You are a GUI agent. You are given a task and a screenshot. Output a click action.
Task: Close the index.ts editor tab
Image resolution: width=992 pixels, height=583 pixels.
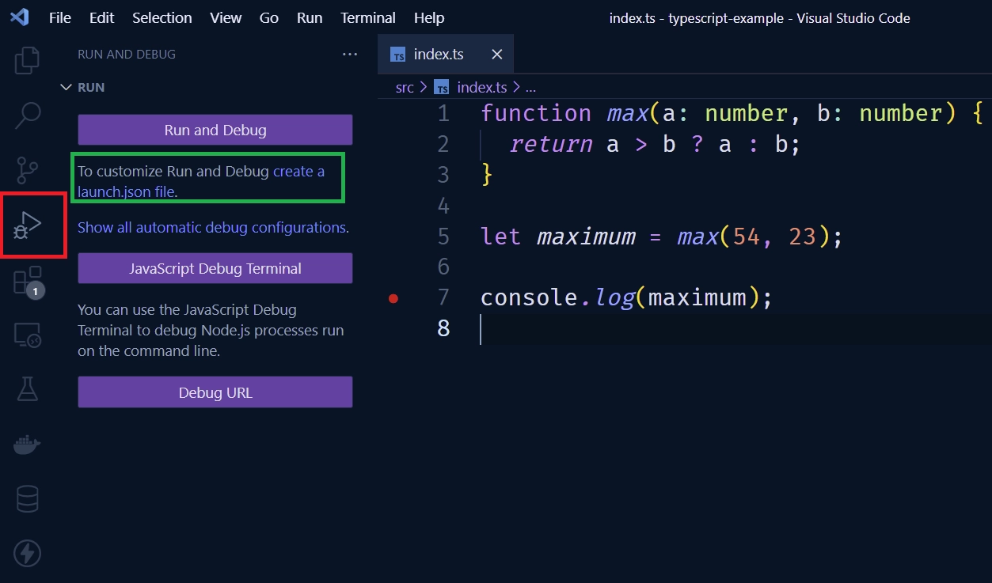pyautogui.click(x=497, y=55)
